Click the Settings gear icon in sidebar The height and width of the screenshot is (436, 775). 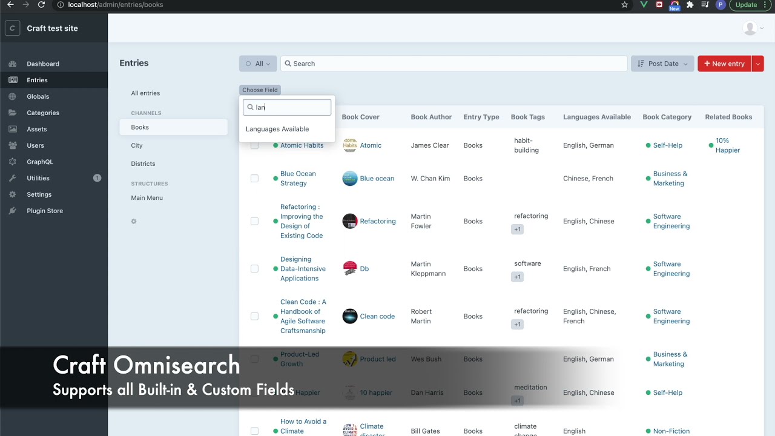[x=13, y=194]
